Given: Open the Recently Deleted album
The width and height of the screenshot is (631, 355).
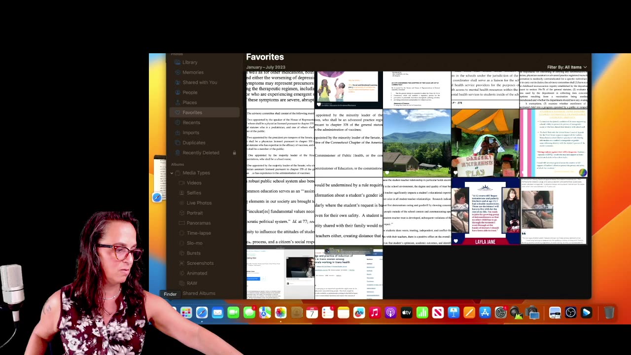Looking at the screenshot, I should pos(201,152).
